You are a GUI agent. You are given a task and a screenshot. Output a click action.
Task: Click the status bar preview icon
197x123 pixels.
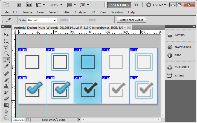tap(28, 120)
